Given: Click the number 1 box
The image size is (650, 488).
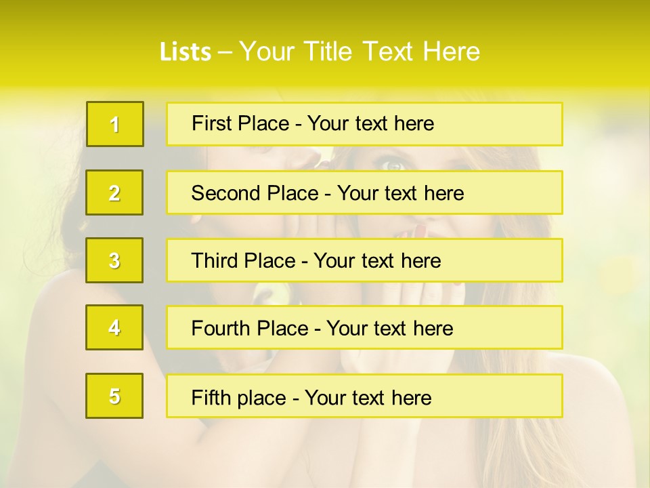Looking at the screenshot, I should (x=114, y=124).
